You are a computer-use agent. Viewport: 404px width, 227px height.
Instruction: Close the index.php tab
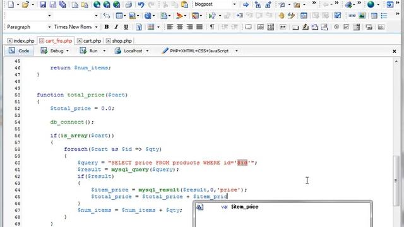(9, 40)
